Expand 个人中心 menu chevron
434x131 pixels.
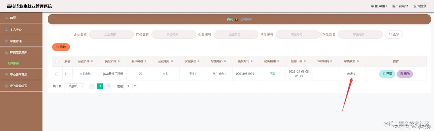[x=38, y=29]
